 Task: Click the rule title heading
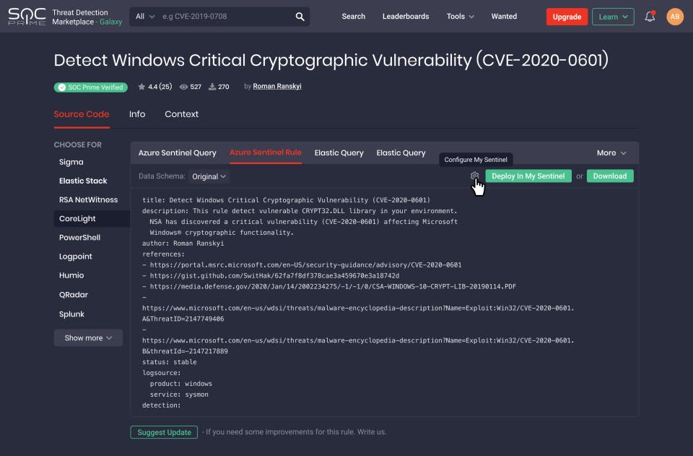331,60
